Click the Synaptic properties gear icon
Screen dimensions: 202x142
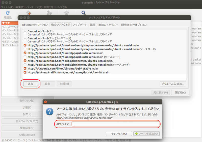pos(66,13)
